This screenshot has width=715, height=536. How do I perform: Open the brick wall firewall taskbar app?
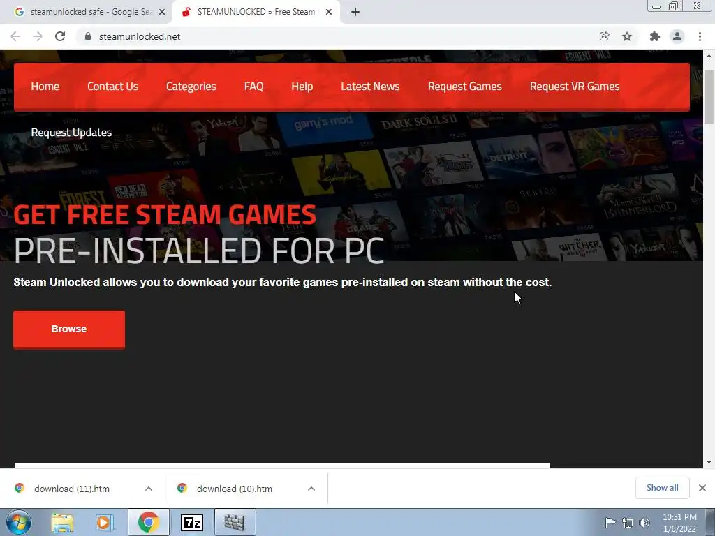click(235, 522)
